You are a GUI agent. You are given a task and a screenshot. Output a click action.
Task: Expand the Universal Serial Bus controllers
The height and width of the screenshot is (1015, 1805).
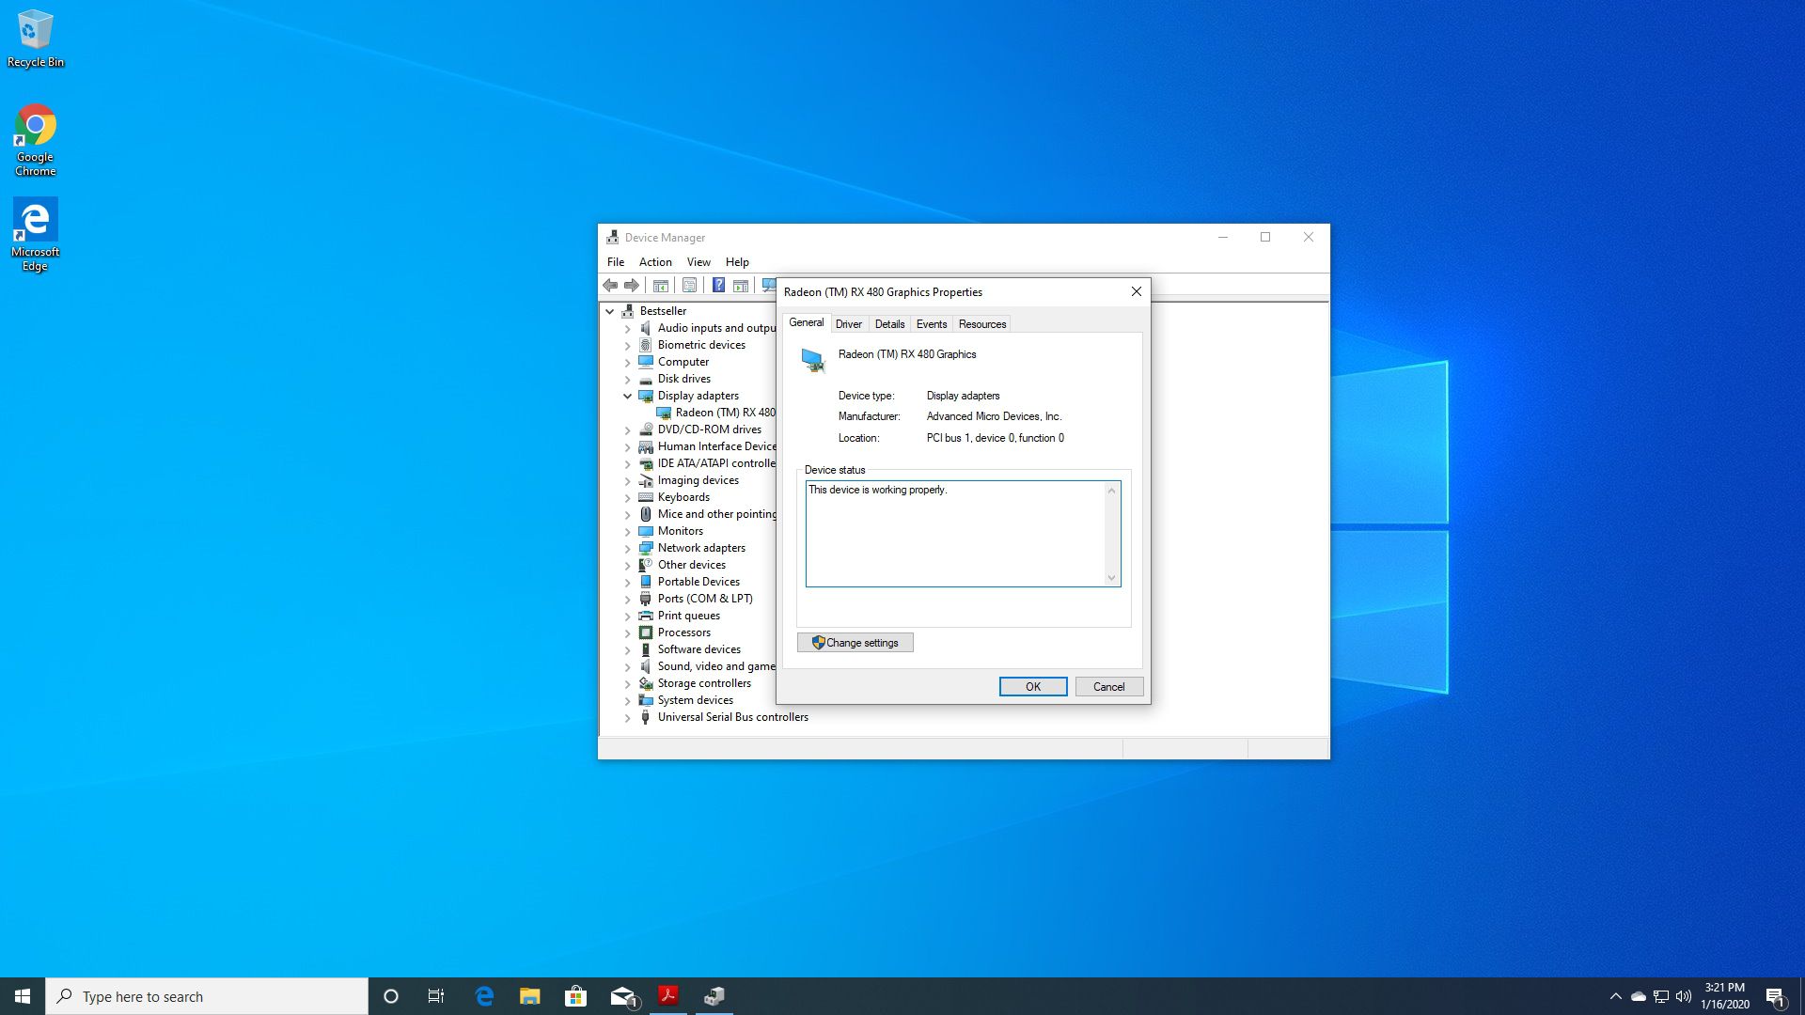click(629, 716)
